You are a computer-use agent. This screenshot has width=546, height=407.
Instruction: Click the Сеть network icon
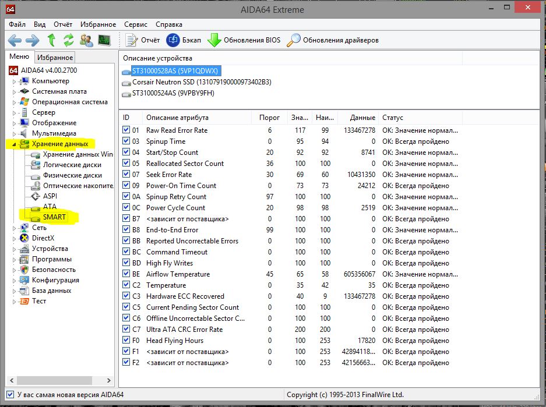pos(24,228)
